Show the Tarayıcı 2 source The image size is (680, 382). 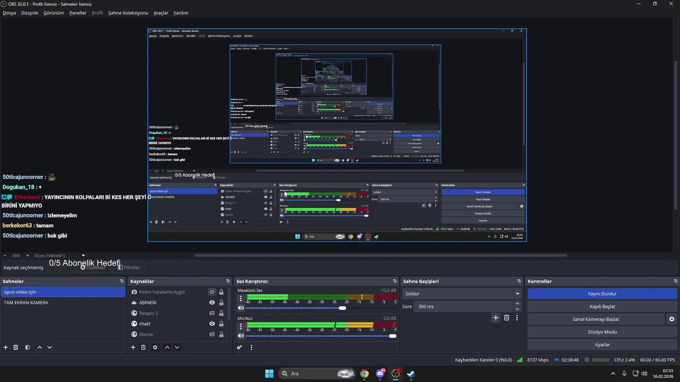[212, 313]
